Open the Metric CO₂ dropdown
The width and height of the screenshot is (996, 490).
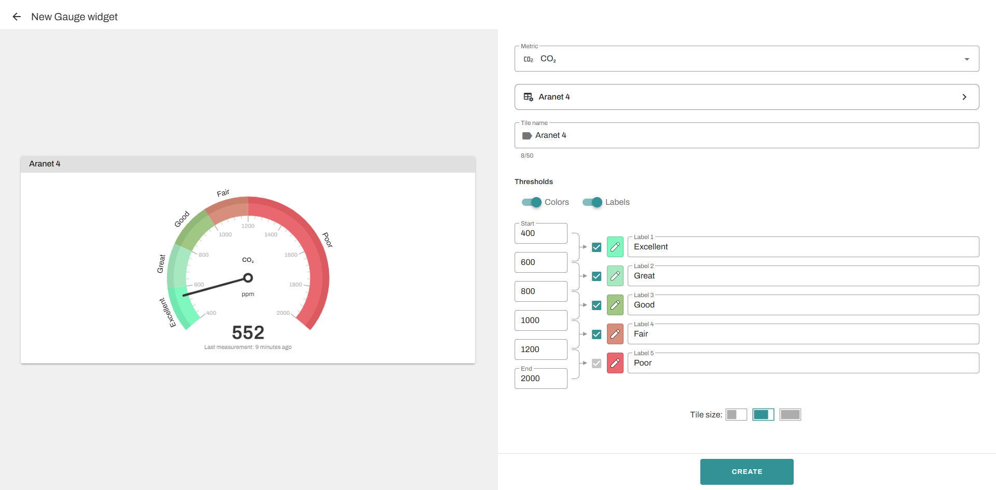tap(746, 59)
